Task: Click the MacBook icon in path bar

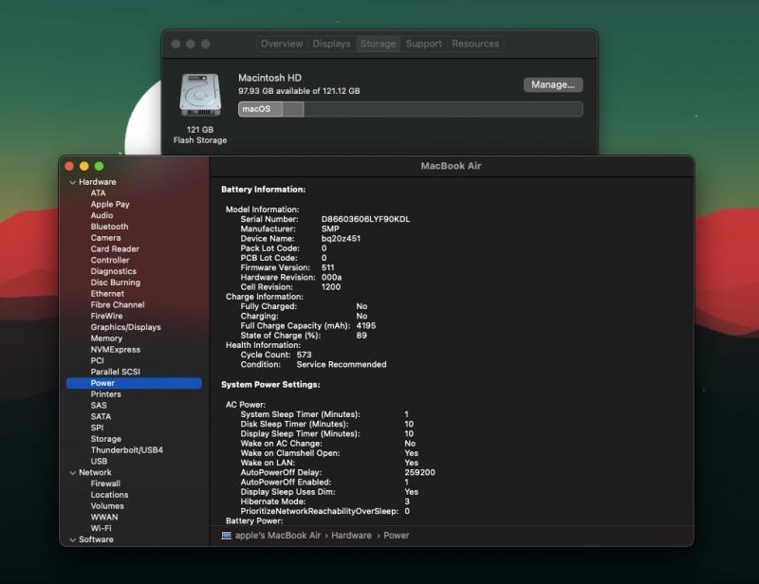Action: click(227, 536)
